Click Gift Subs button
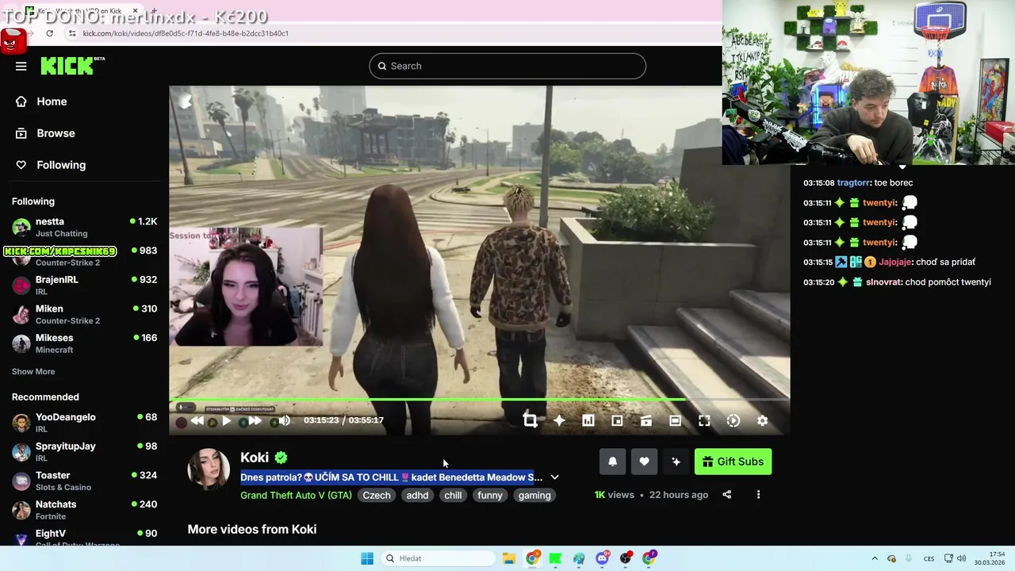The height and width of the screenshot is (571, 1015). (x=733, y=462)
